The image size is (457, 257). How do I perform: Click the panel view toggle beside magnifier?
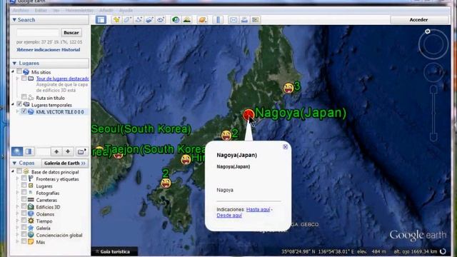pyautogui.click(x=29, y=151)
